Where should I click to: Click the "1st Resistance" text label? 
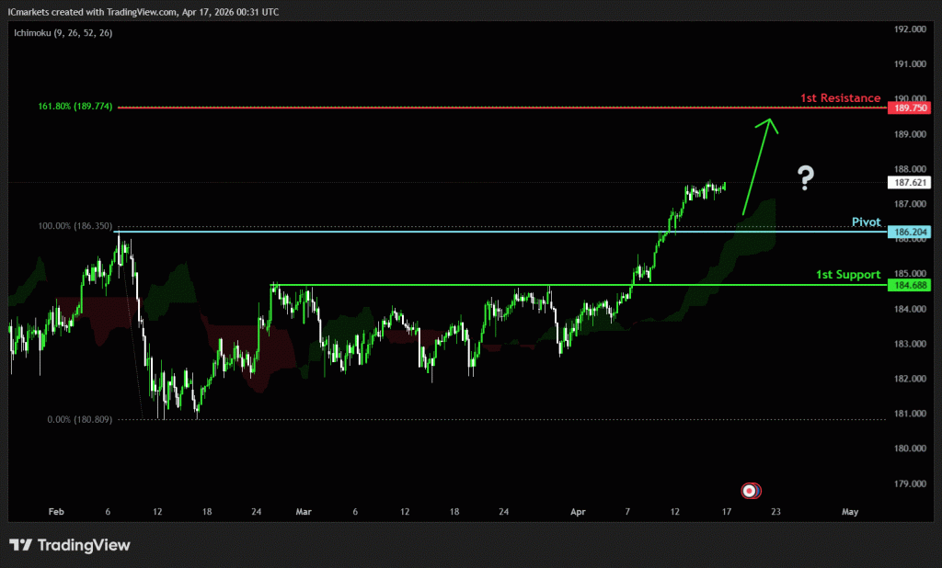[840, 98]
